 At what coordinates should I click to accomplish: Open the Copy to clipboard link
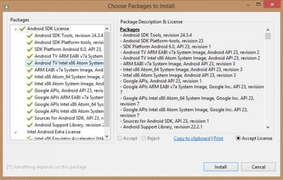(x=192, y=138)
